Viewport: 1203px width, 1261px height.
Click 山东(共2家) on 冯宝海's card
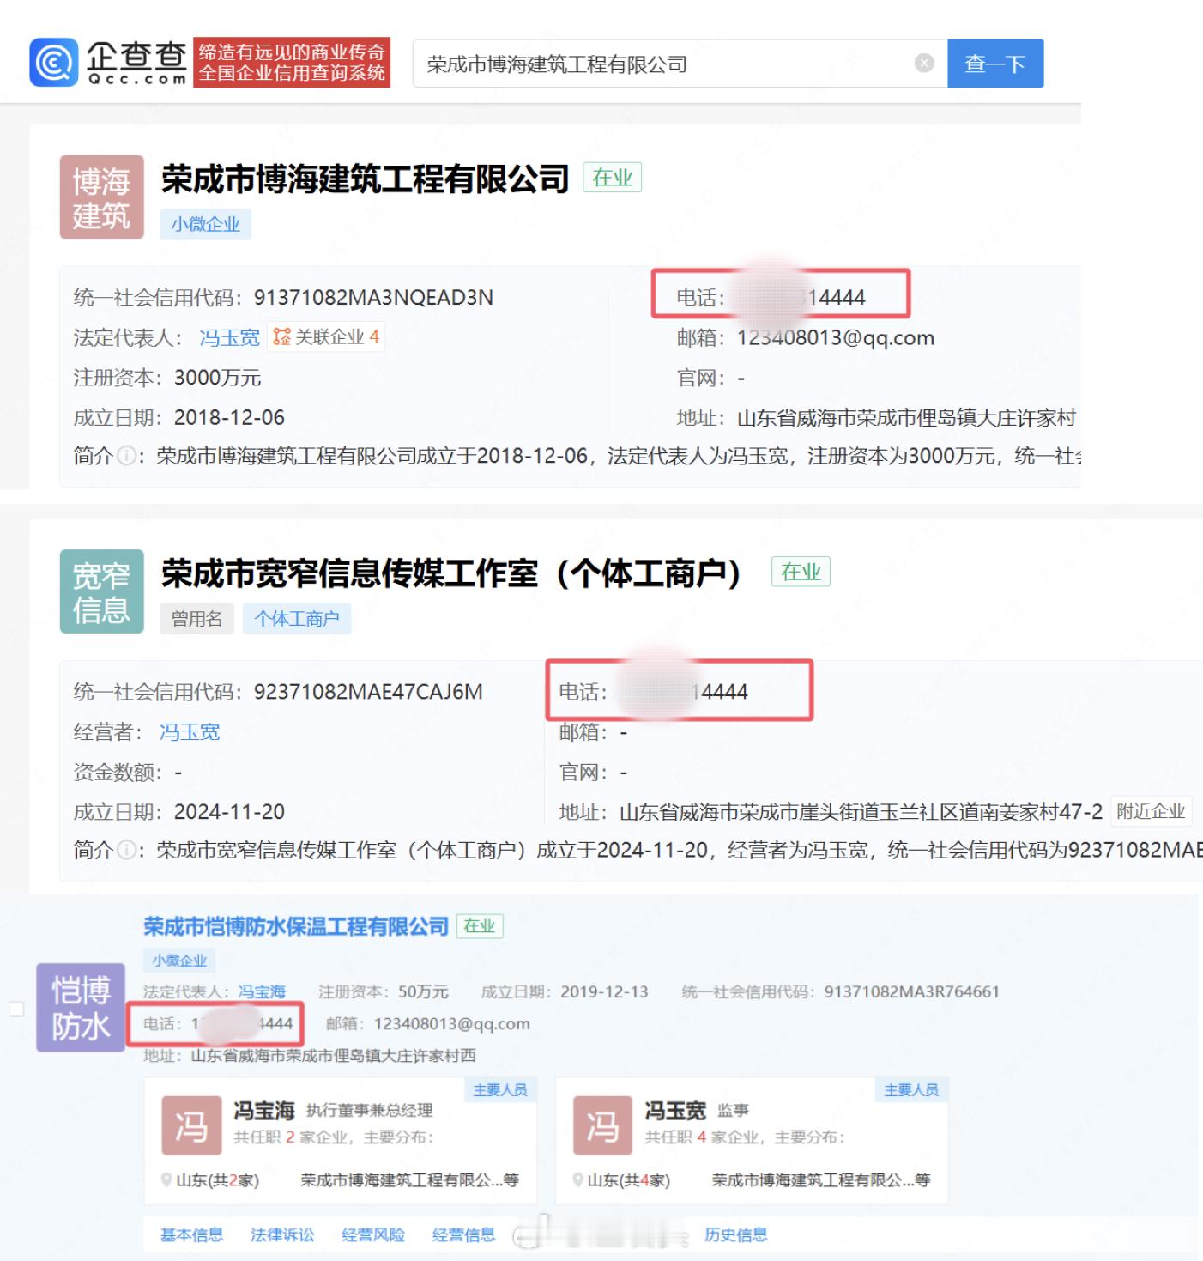(x=217, y=1180)
